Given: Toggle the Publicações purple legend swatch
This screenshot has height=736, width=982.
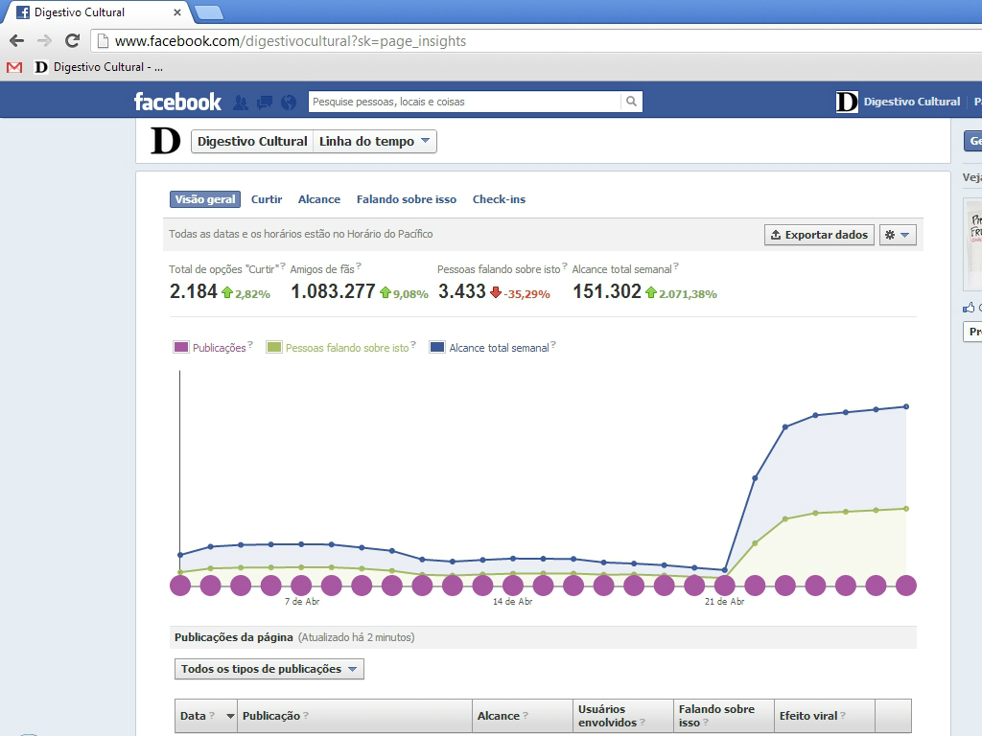Looking at the screenshot, I should click(x=181, y=347).
